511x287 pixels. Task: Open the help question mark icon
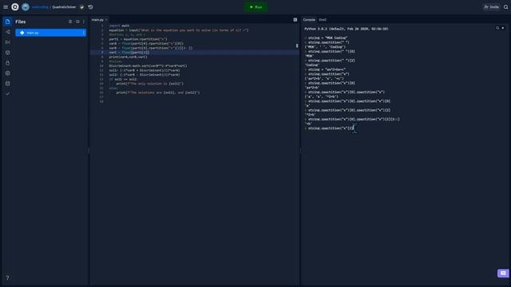coord(7,278)
